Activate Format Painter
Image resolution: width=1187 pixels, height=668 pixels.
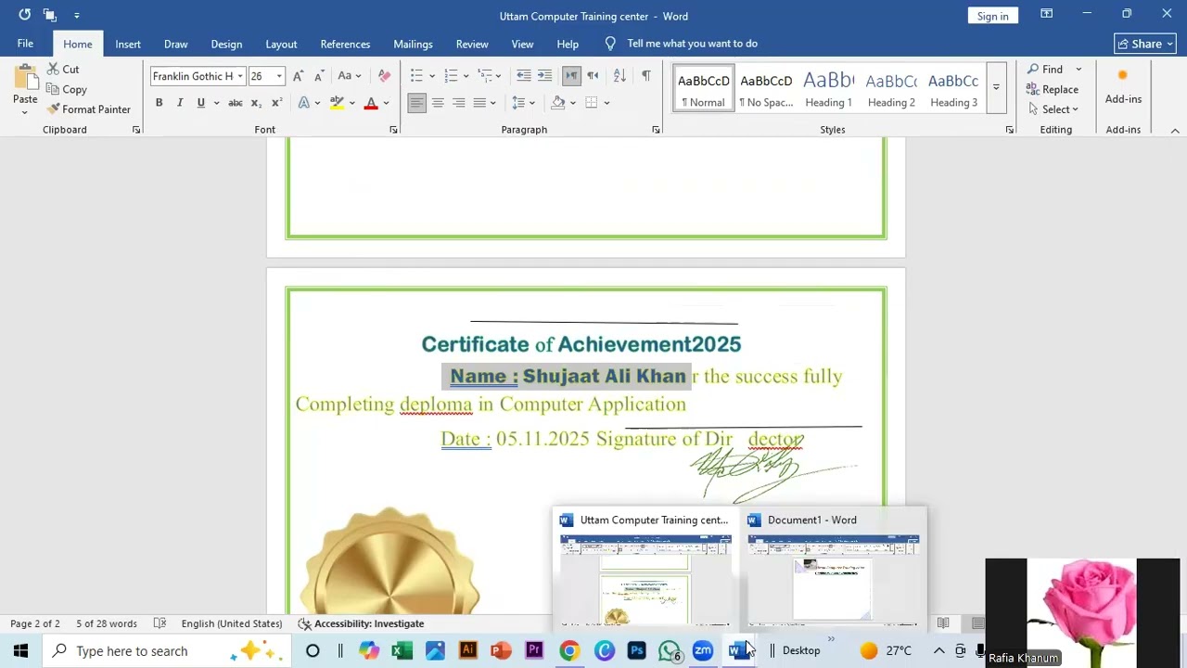[88, 109]
